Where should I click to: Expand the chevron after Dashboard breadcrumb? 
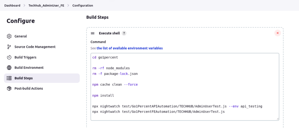click(x=25, y=6)
